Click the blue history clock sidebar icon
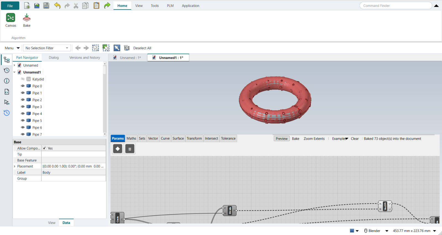This screenshot has width=442, height=235. pos(7,113)
